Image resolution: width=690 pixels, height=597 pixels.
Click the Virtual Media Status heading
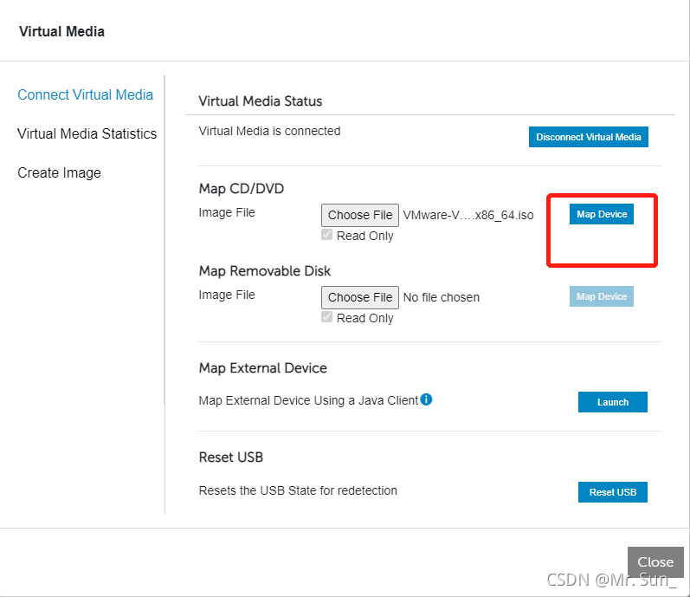(260, 101)
